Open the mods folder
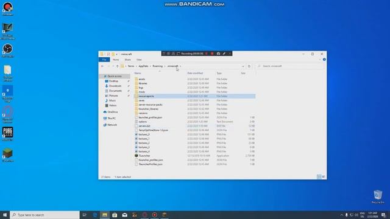Image resolution: width=390 pixels, height=219 pixels. click(x=142, y=92)
